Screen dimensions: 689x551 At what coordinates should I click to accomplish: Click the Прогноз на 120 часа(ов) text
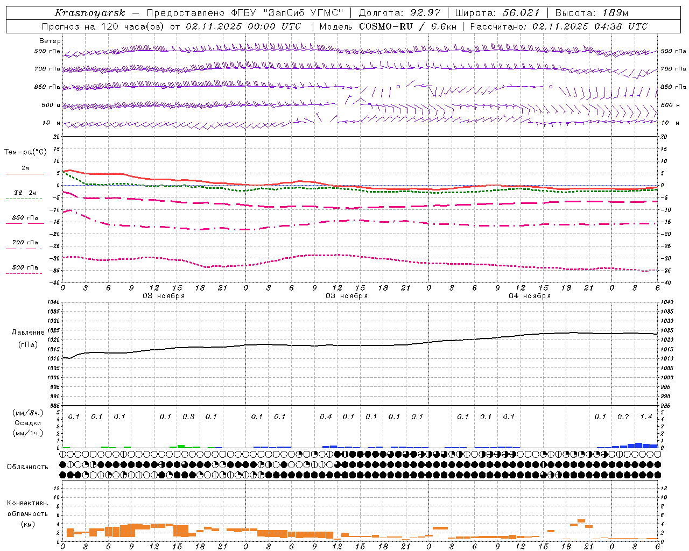coord(104,26)
